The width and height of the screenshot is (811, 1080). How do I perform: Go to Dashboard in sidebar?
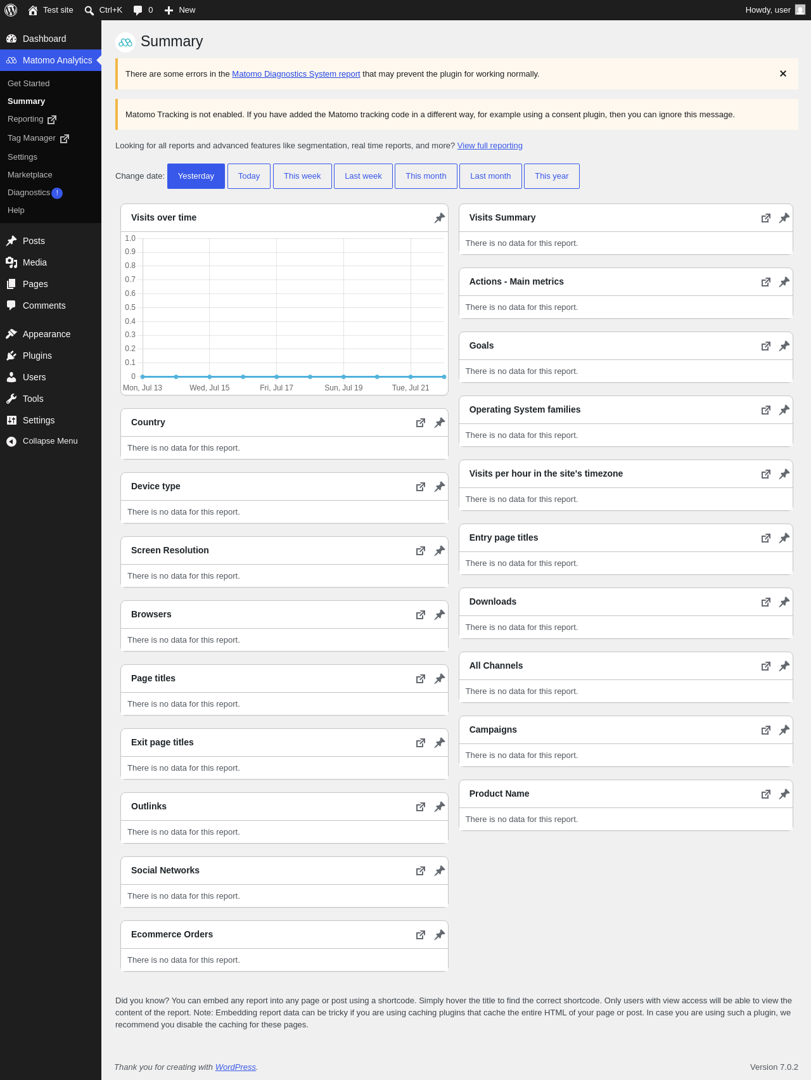(x=51, y=39)
